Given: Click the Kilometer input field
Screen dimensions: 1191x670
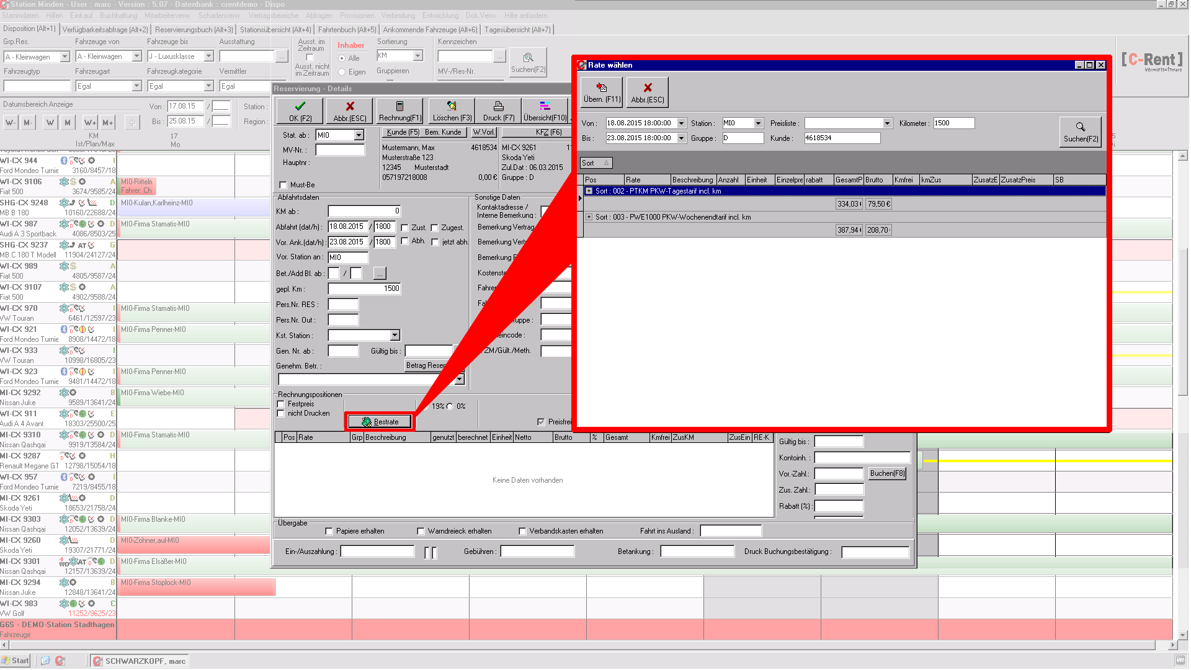Looking at the screenshot, I should tap(953, 123).
